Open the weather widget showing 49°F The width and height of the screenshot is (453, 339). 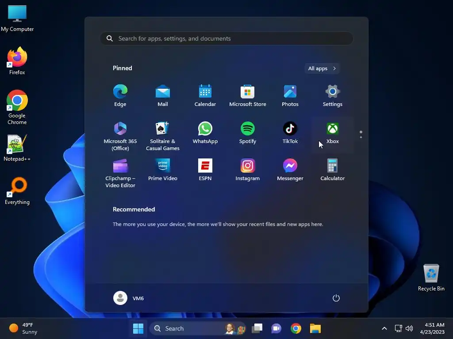tap(23, 328)
